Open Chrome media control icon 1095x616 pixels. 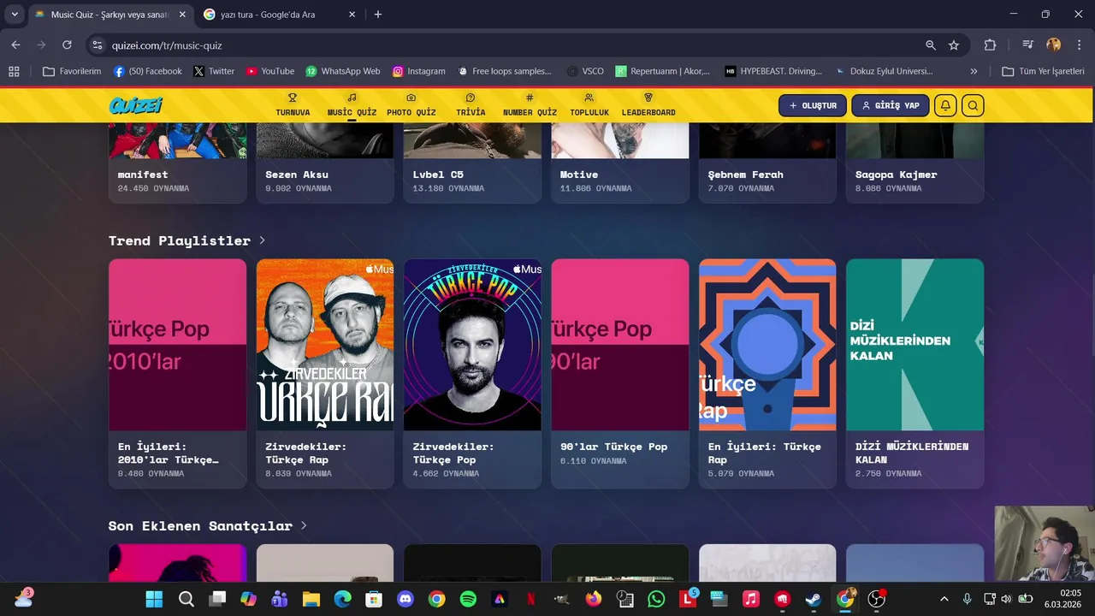(x=1028, y=45)
